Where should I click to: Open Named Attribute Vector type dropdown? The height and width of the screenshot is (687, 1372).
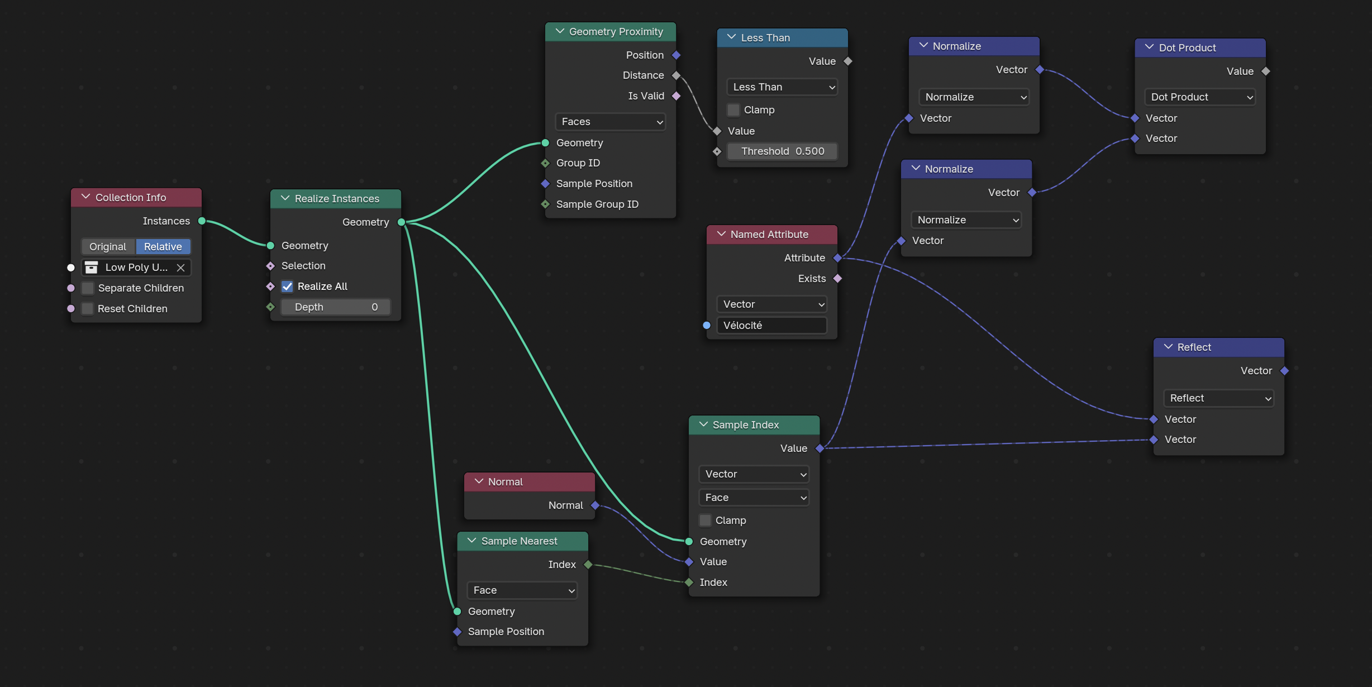(x=771, y=304)
